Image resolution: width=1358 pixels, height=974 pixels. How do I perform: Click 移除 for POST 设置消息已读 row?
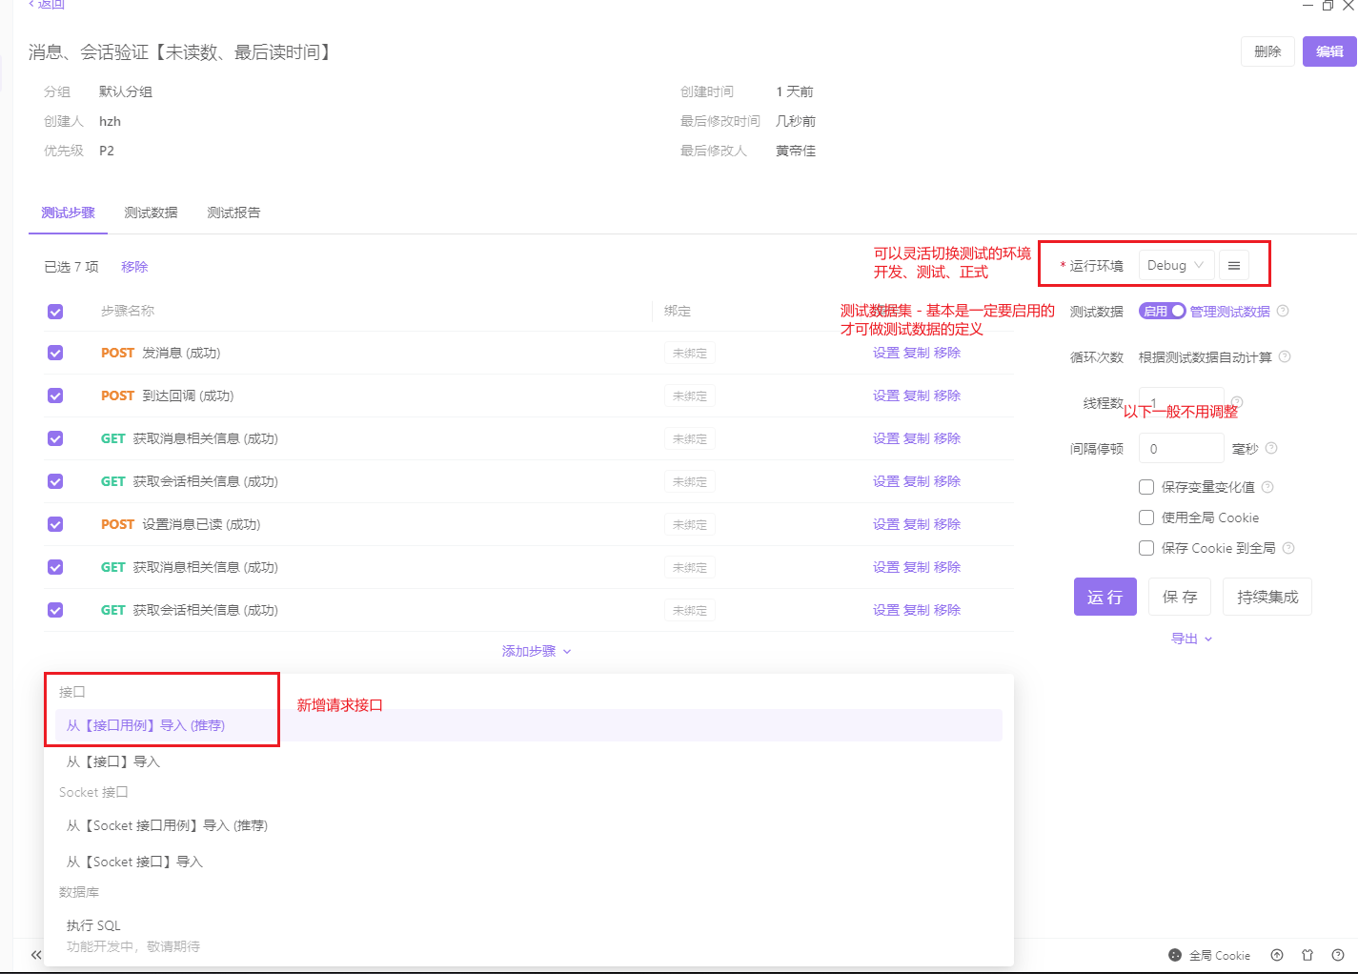click(x=947, y=524)
